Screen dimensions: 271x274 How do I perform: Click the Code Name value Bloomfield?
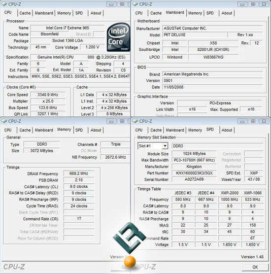tap(50, 34)
